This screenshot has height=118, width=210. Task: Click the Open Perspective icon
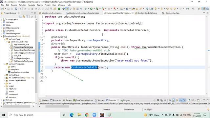point(199,9)
